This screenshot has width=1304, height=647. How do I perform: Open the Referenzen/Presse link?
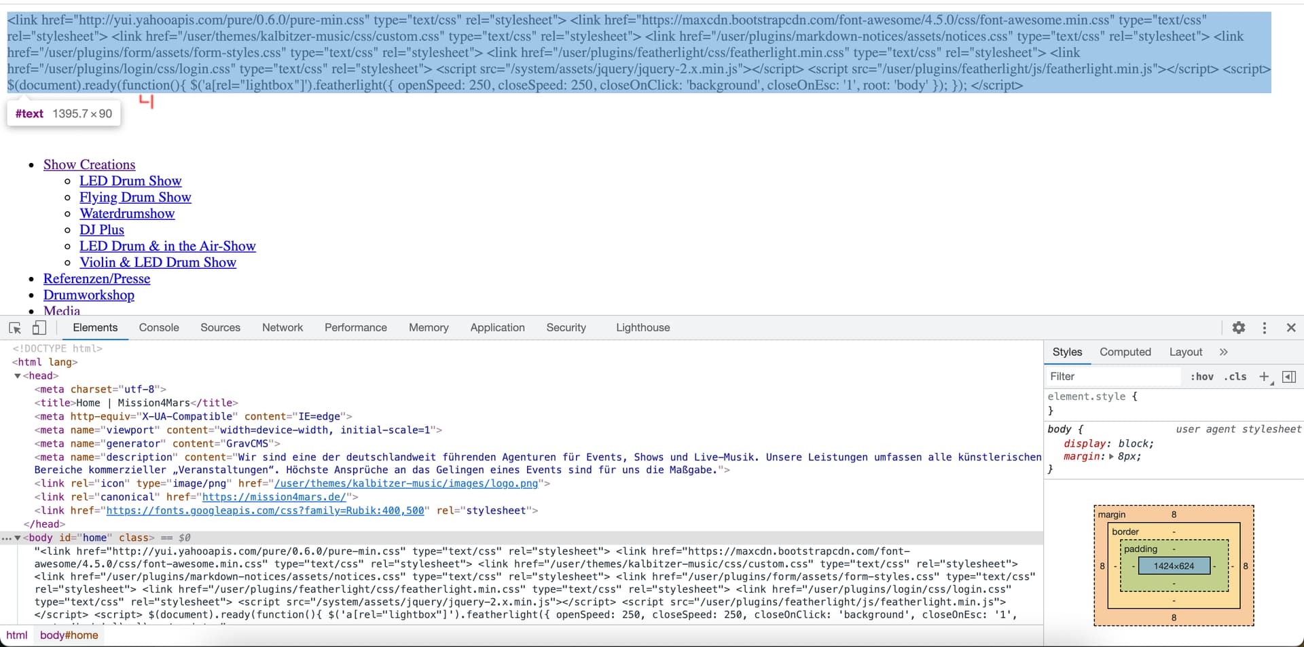tap(96, 278)
